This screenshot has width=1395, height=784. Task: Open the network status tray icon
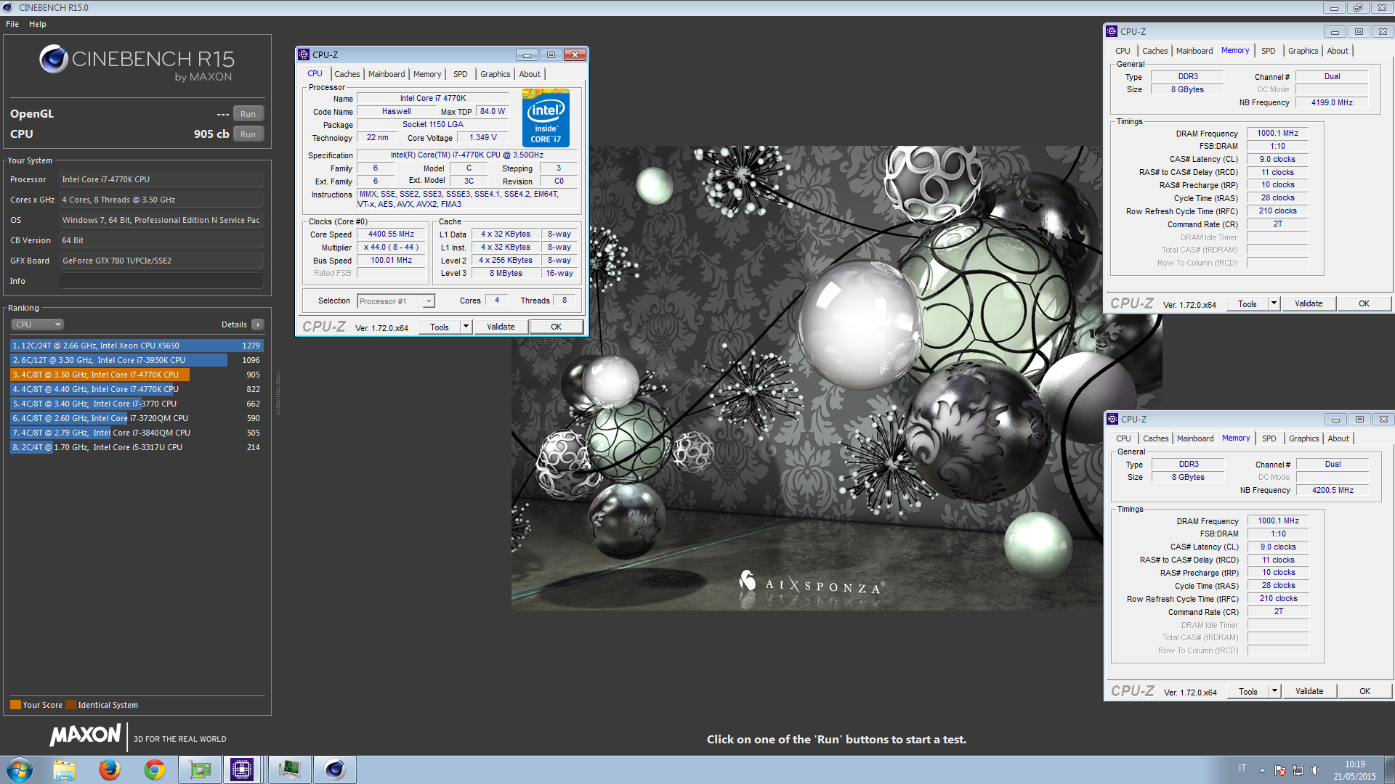tap(1298, 770)
